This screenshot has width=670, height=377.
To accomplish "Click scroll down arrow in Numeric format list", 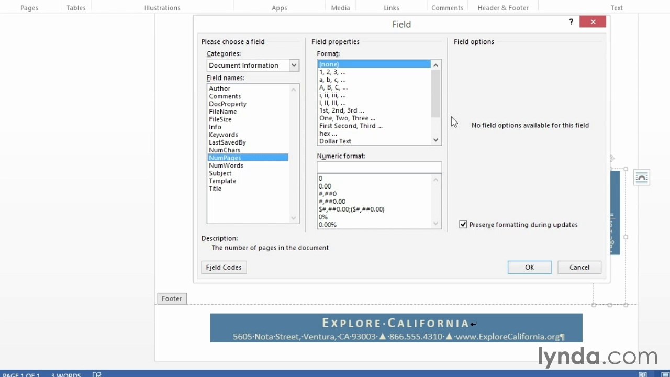I will (435, 224).
